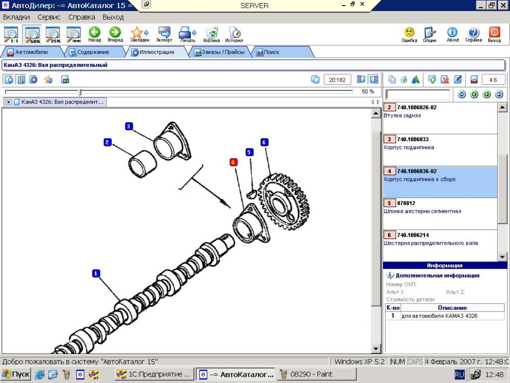Click the illustration scroll up arrow
The height and width of the screenshot is (383, 510).
[x=376, y=114]
